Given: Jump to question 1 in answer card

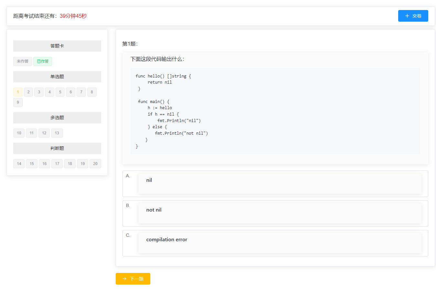Looking at the screenshot, I should coord(18,92).
